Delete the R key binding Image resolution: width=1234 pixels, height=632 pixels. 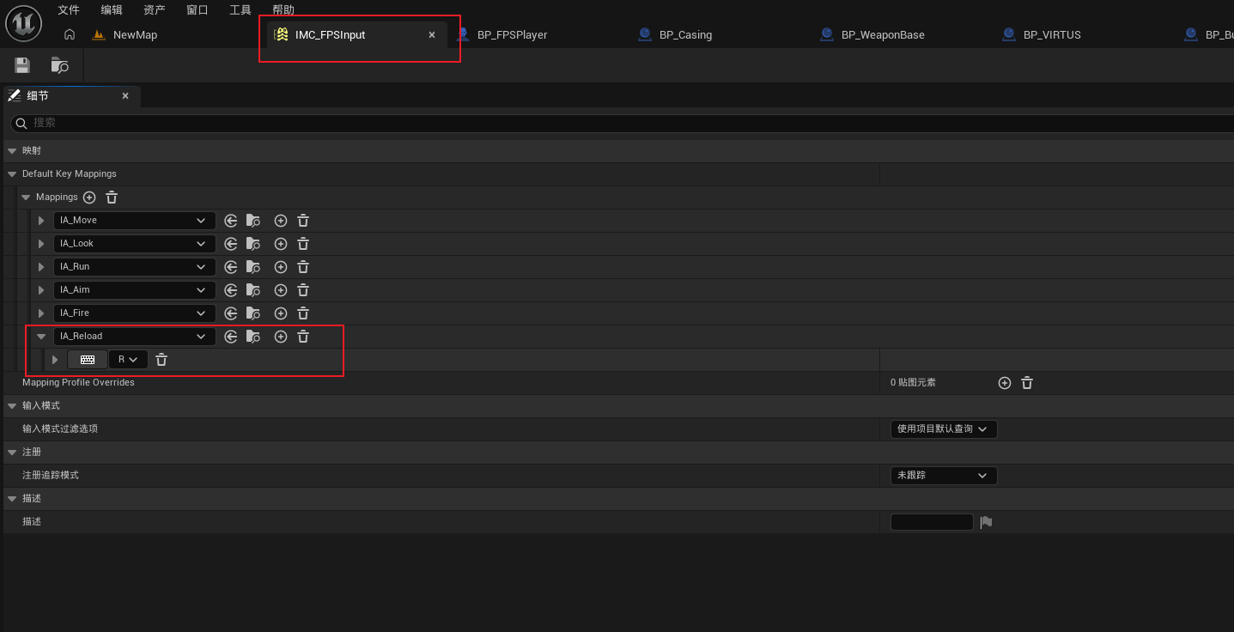point(161,360)
